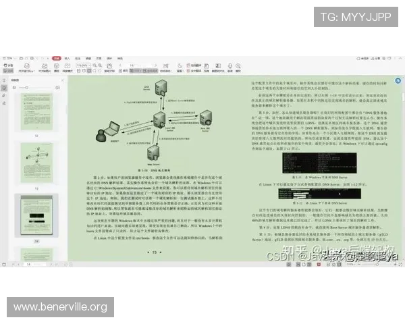This screenshot has height=324, width=405.
Task: Open the compress PDF tool
Action: pyautogui.click(x=207, y=67)
